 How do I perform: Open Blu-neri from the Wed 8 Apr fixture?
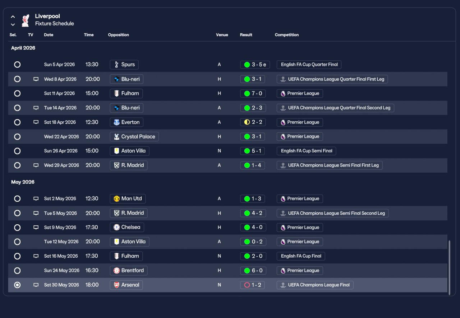tap(126, 79)
